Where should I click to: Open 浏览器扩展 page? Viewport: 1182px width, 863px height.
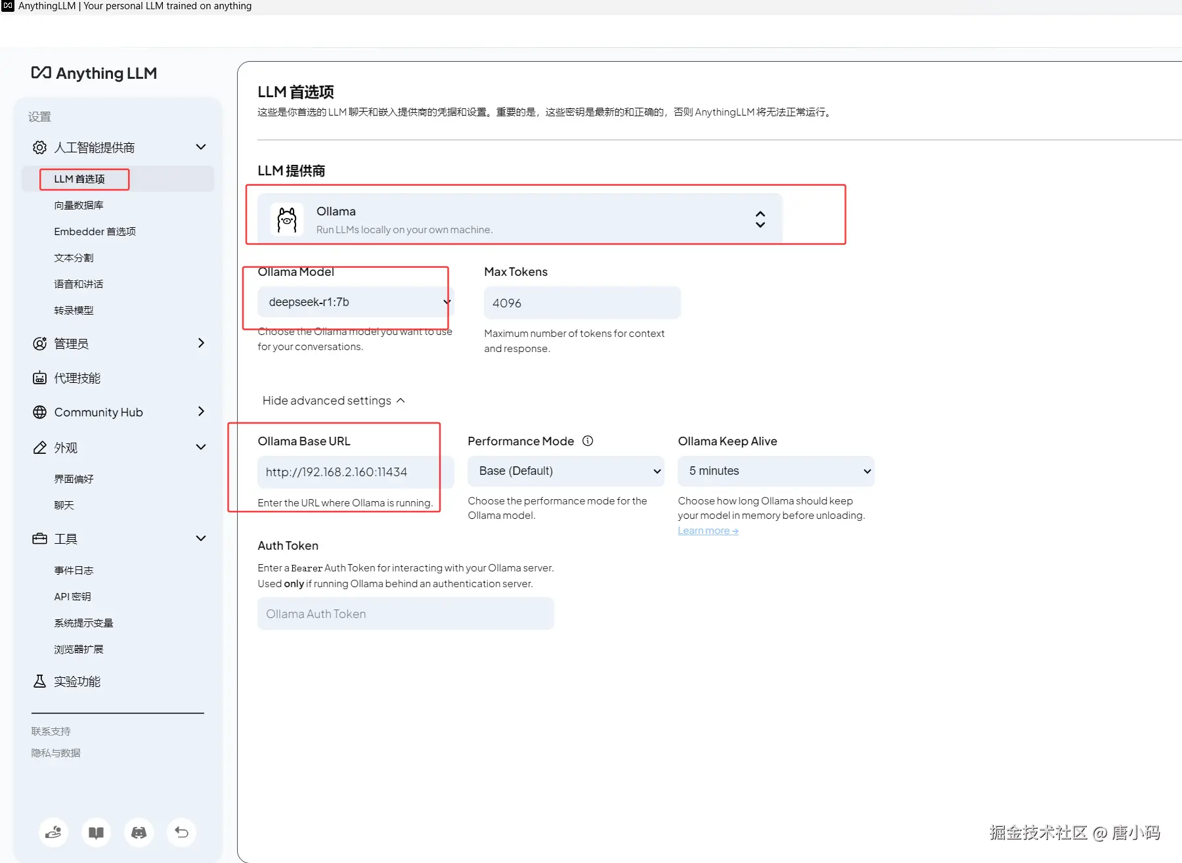click(x=79, y=650)
